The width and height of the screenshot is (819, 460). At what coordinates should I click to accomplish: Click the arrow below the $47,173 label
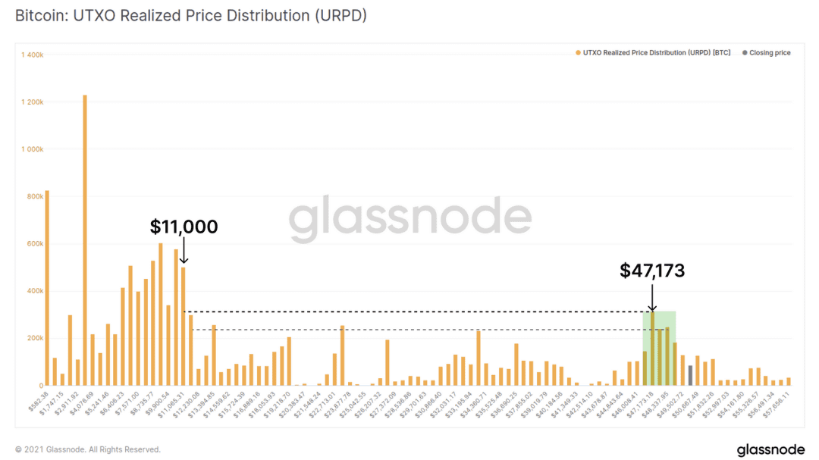click(x=652, y=298)
